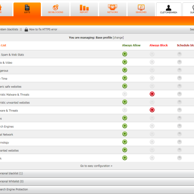Set Spam & Web Stats to Always Block
The image size is (194, 194).
click(x=152, y=54)
